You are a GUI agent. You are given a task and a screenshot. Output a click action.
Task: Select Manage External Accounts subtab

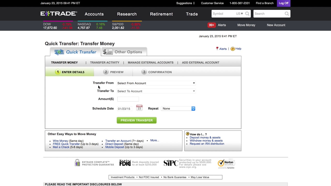pyautogui.click(x=151, y=63)
